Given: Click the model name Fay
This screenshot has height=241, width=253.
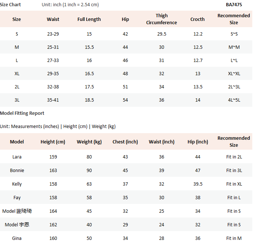Looking at the screenshot, I should 17,197.
